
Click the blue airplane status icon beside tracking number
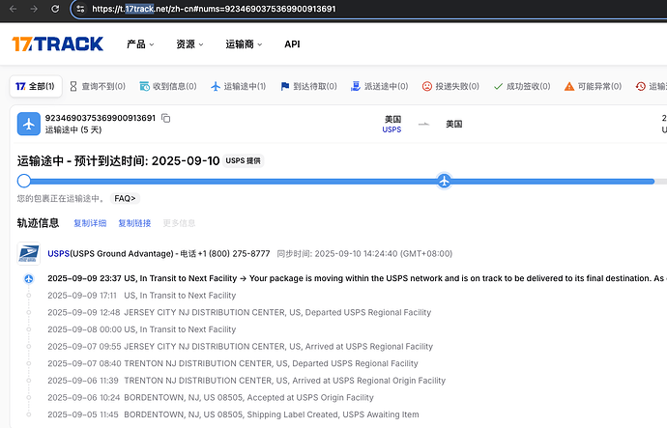pos(28,124)
